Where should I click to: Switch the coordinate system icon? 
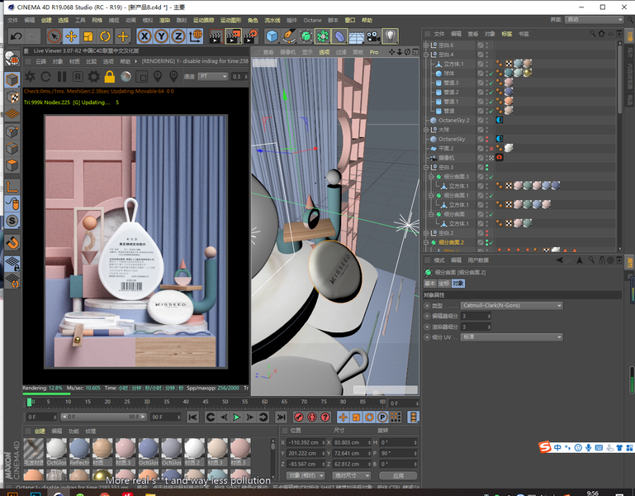pyautogui.click(x=196, y=36)
